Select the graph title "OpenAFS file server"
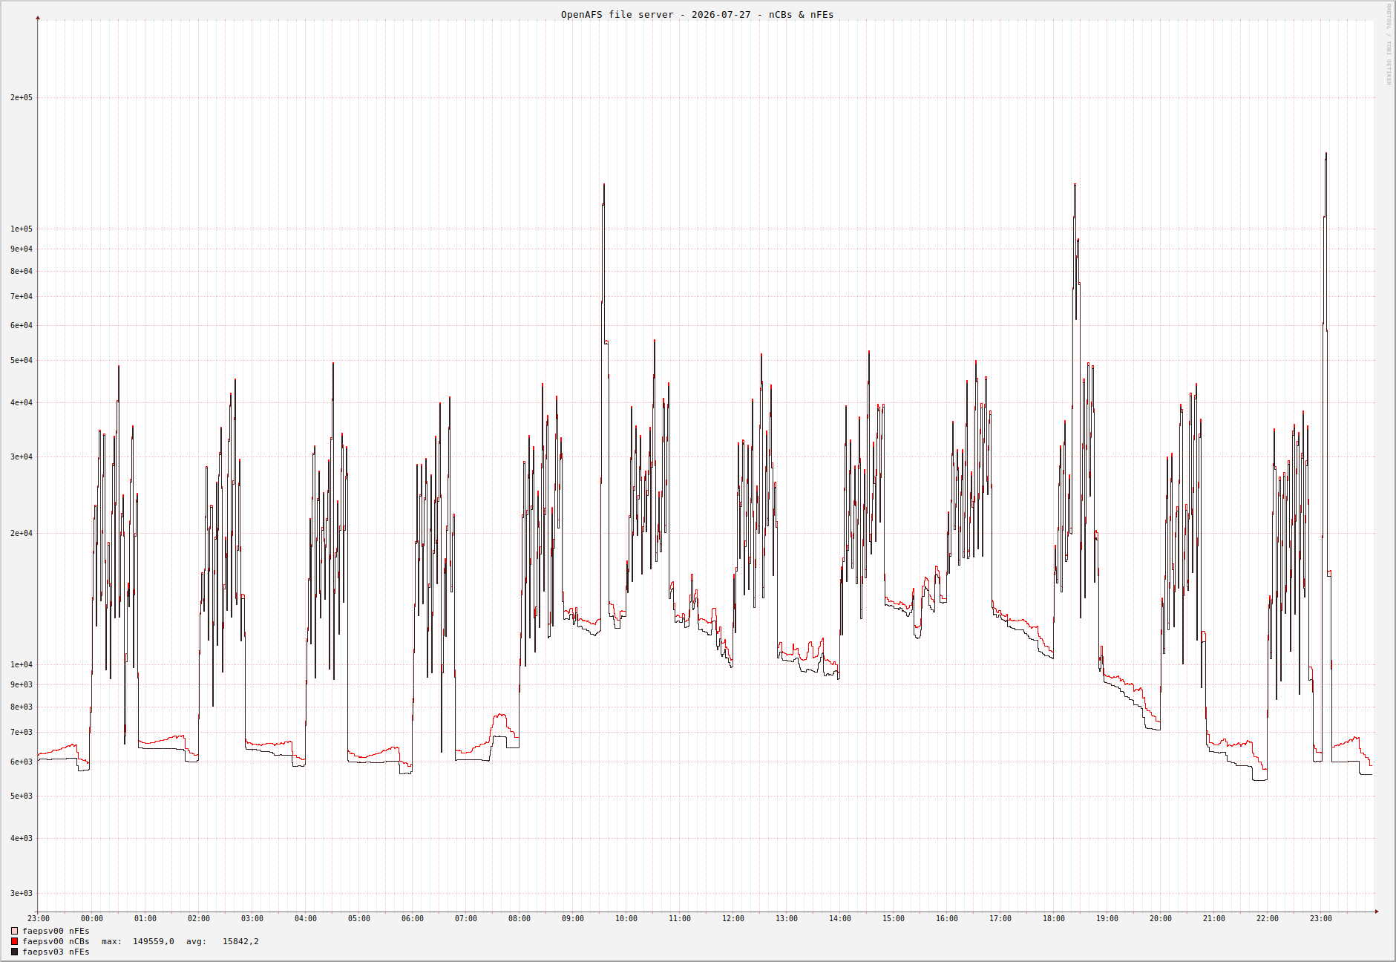1396x962 pixels. click(x=617, y=15)
